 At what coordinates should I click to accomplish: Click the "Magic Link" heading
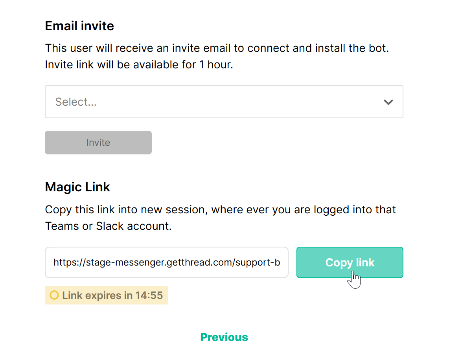coord(77,187)
